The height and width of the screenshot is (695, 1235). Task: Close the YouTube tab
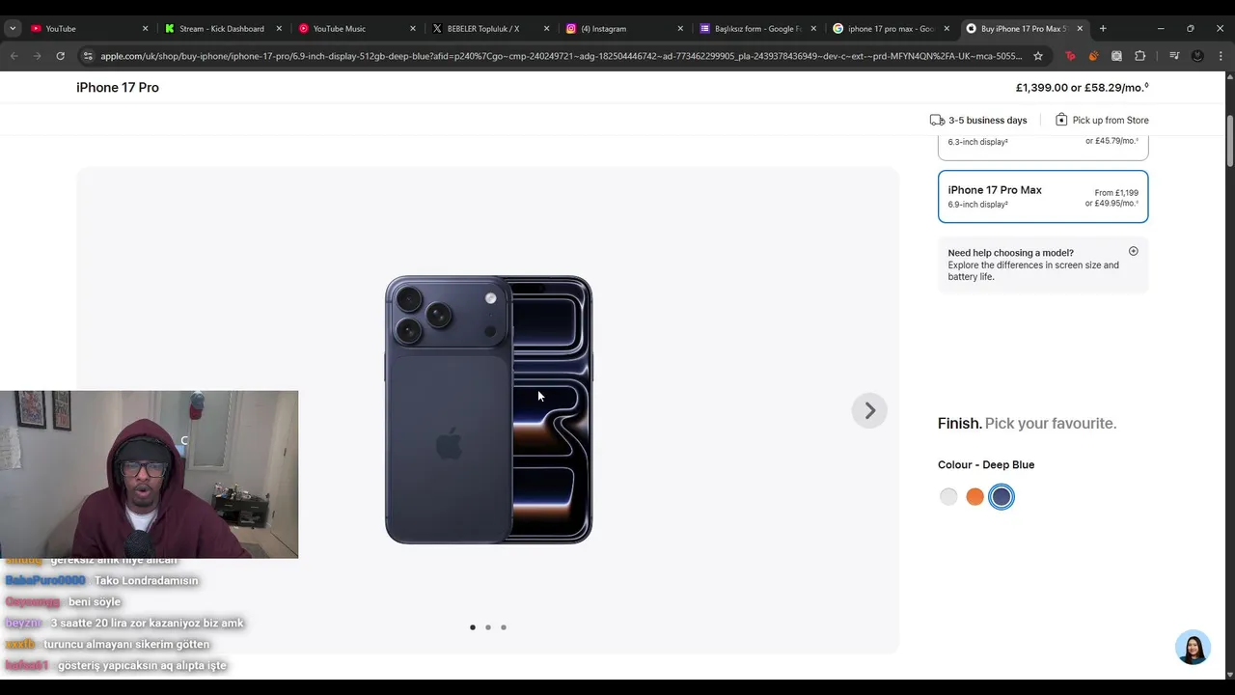click(x=146, y=29)
